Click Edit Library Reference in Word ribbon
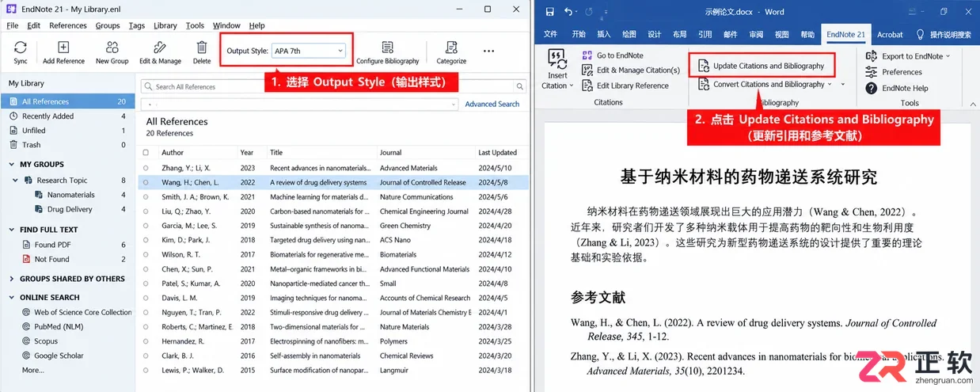This screenshot has width=980, height=392. 625,86
